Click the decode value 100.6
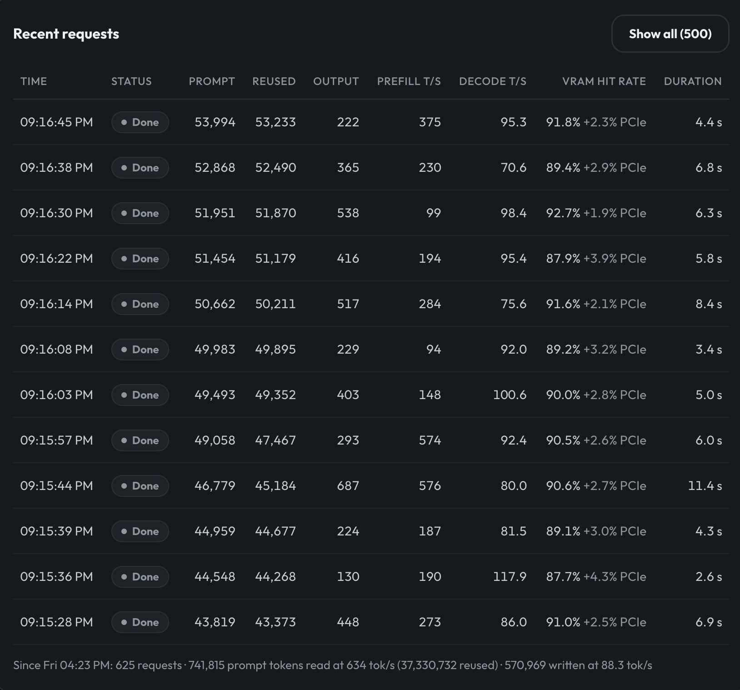The height and width of the screenshot is (690, 740). tap(510, 395)
